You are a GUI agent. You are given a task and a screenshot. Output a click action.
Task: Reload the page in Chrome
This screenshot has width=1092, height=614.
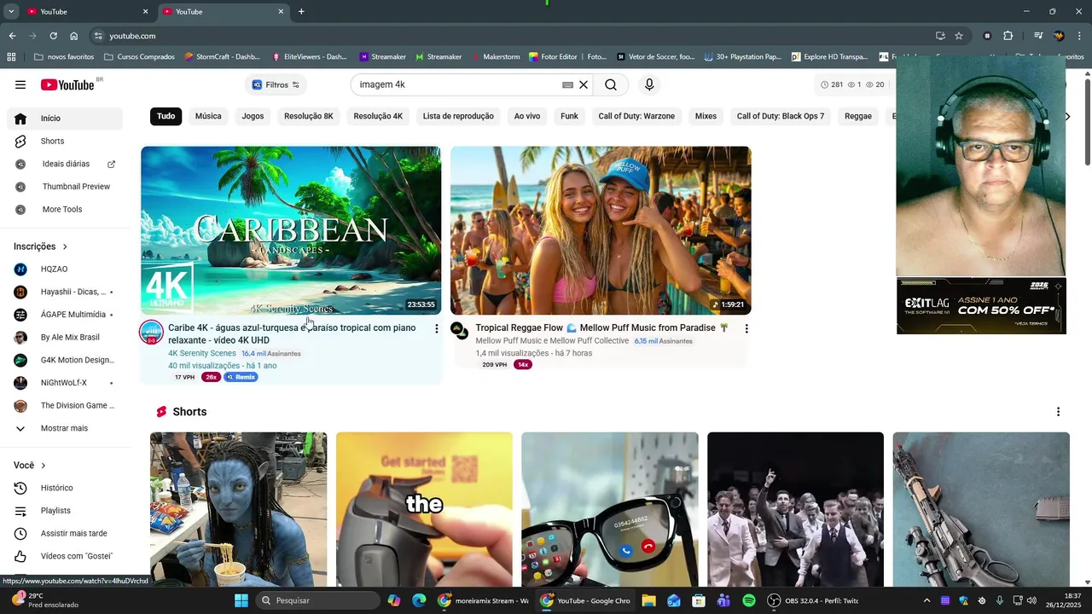click(53, 36)
